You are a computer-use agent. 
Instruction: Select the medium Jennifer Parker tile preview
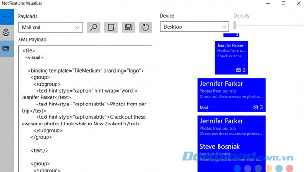point(231,57)
